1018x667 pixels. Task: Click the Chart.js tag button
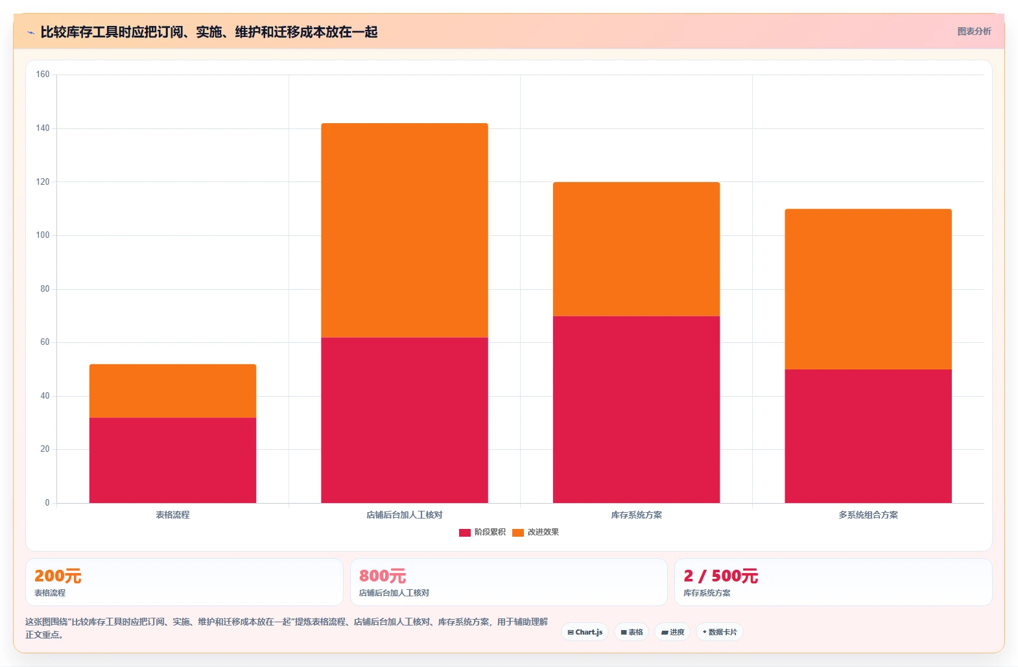pyautogui.click(x=585, y=632)
